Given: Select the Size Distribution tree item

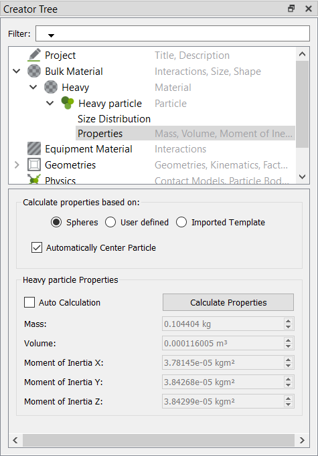Looking at the screenshot, I should (114, 118).
